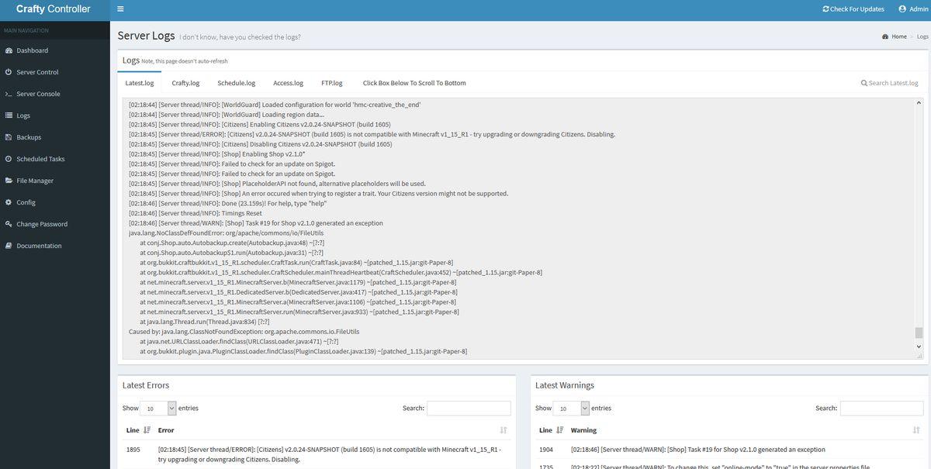This screenshot has height=469, width=931.
Task: Sort Latest Warnings by Line number
Action: [552, 430]
